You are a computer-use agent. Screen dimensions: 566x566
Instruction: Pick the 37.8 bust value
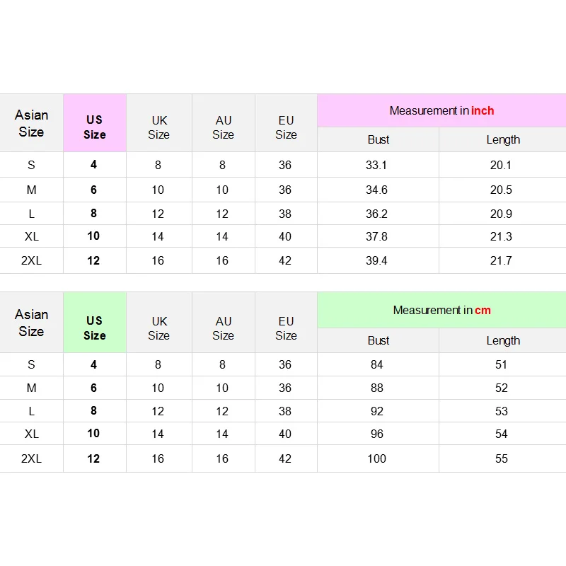(x=377, y=236)
